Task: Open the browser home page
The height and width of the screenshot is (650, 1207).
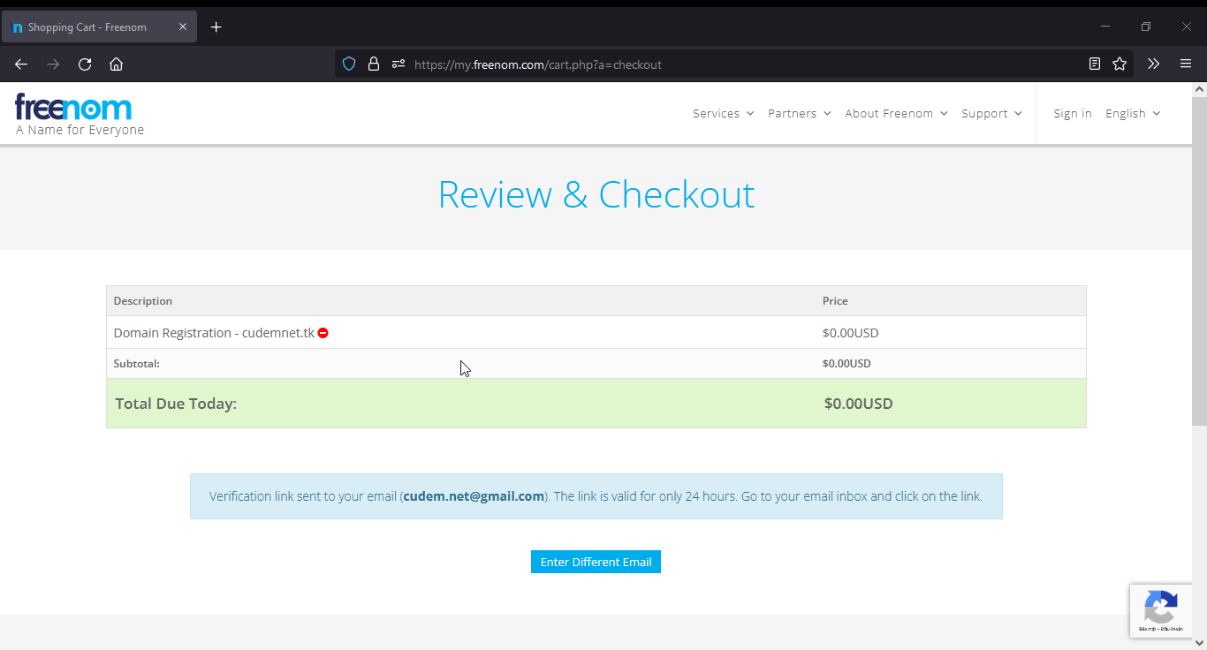Action: coord(116,64)
